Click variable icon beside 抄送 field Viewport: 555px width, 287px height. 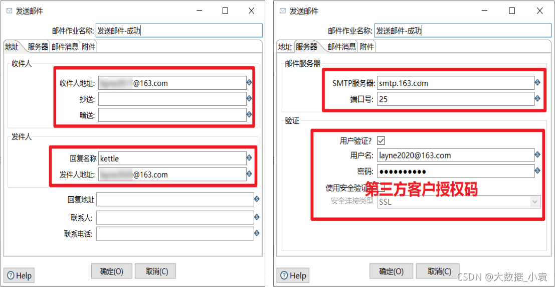(x=249, y=99)
